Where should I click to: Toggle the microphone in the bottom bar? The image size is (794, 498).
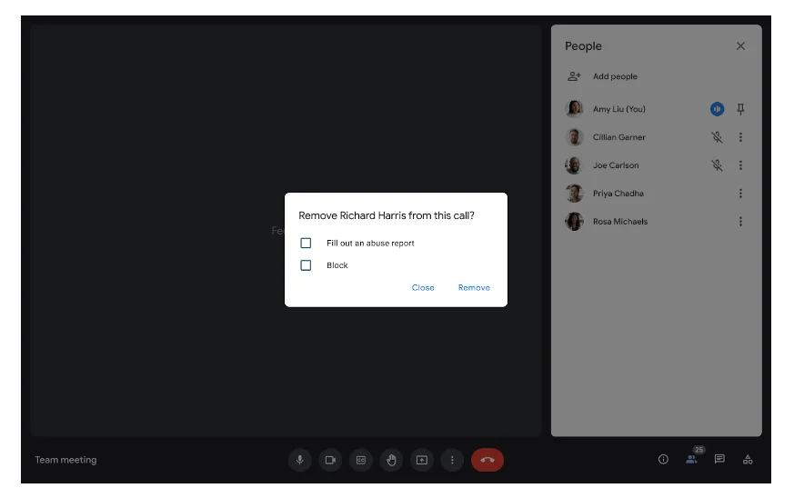[300, 460]
